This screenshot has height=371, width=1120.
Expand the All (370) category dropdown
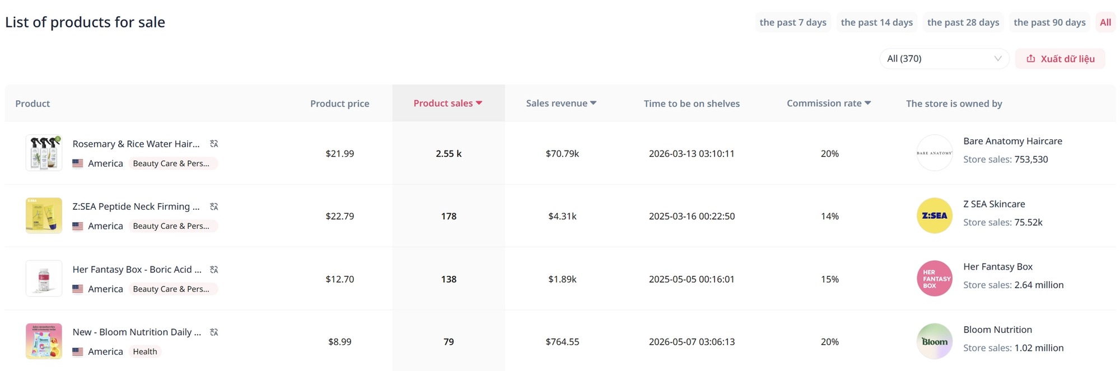coord(944,59)
